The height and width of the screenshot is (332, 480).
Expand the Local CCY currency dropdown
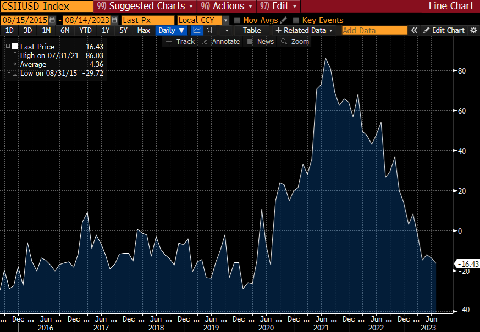[x=225, y=20]
